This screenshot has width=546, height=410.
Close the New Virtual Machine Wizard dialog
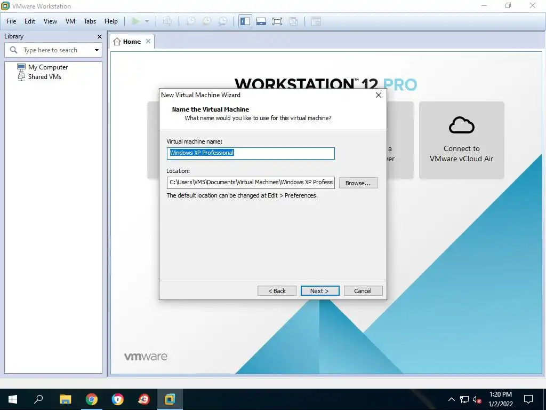click(379, 95)
